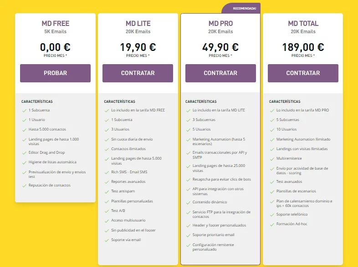The image size is (358, 267).
Task: Click the MD FREE plan title
Action: [55, 24]
